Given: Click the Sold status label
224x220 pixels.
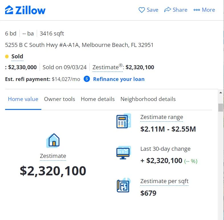Looking at the screenshot, I should 17,56.
